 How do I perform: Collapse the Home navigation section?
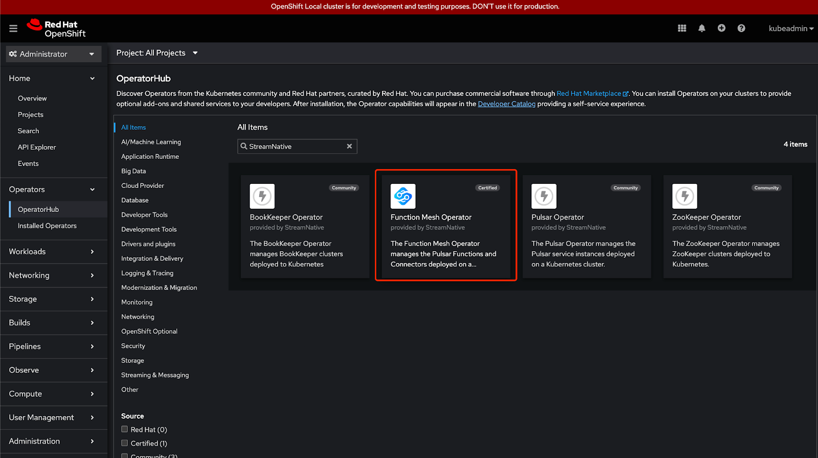click(x=53, y=78)
